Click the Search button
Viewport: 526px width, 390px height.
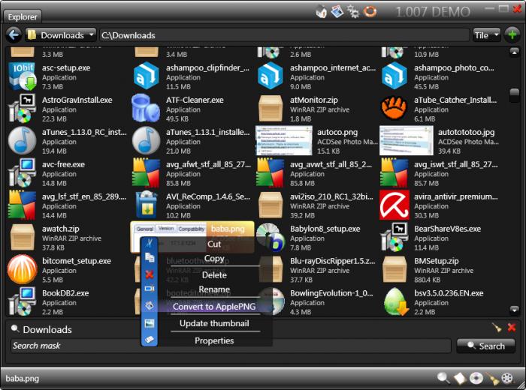click(x=485, y=346)
